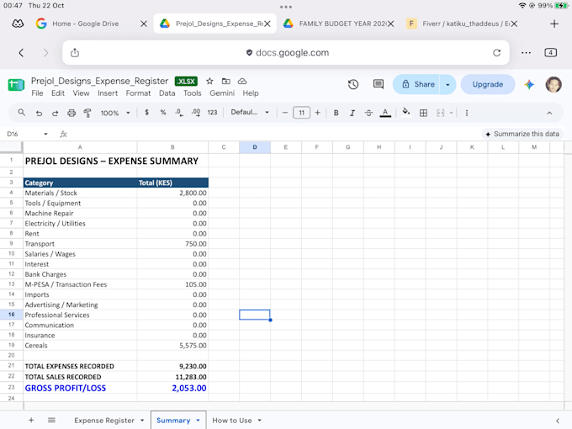Decrease decimal places

point(178,113)
